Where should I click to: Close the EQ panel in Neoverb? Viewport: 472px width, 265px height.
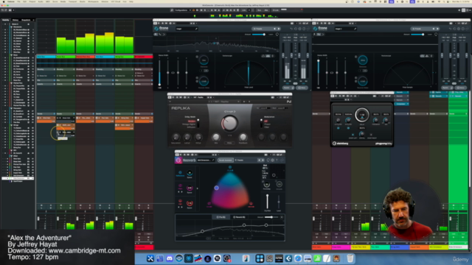tap(282, 217)
